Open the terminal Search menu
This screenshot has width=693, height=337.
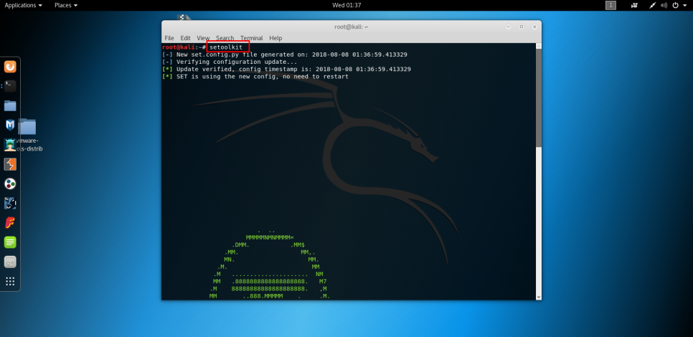coord(225,38)
